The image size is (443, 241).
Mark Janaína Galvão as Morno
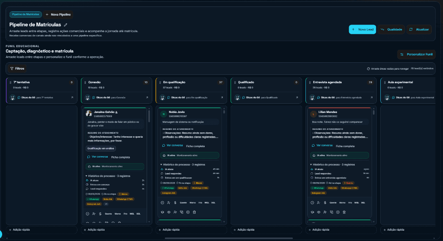point(118,214)
